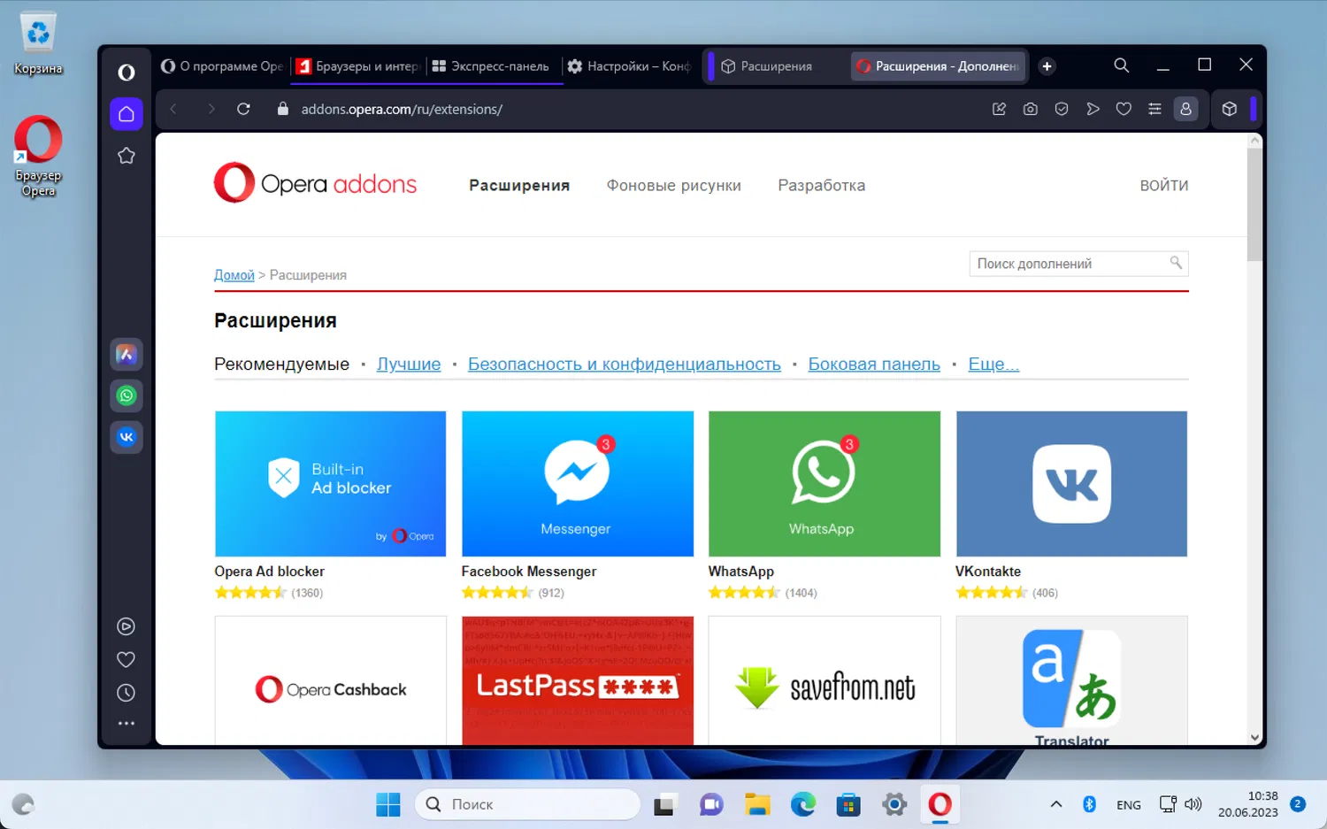
Task: Open a new tab with plus button
Action: (1047, 66)
